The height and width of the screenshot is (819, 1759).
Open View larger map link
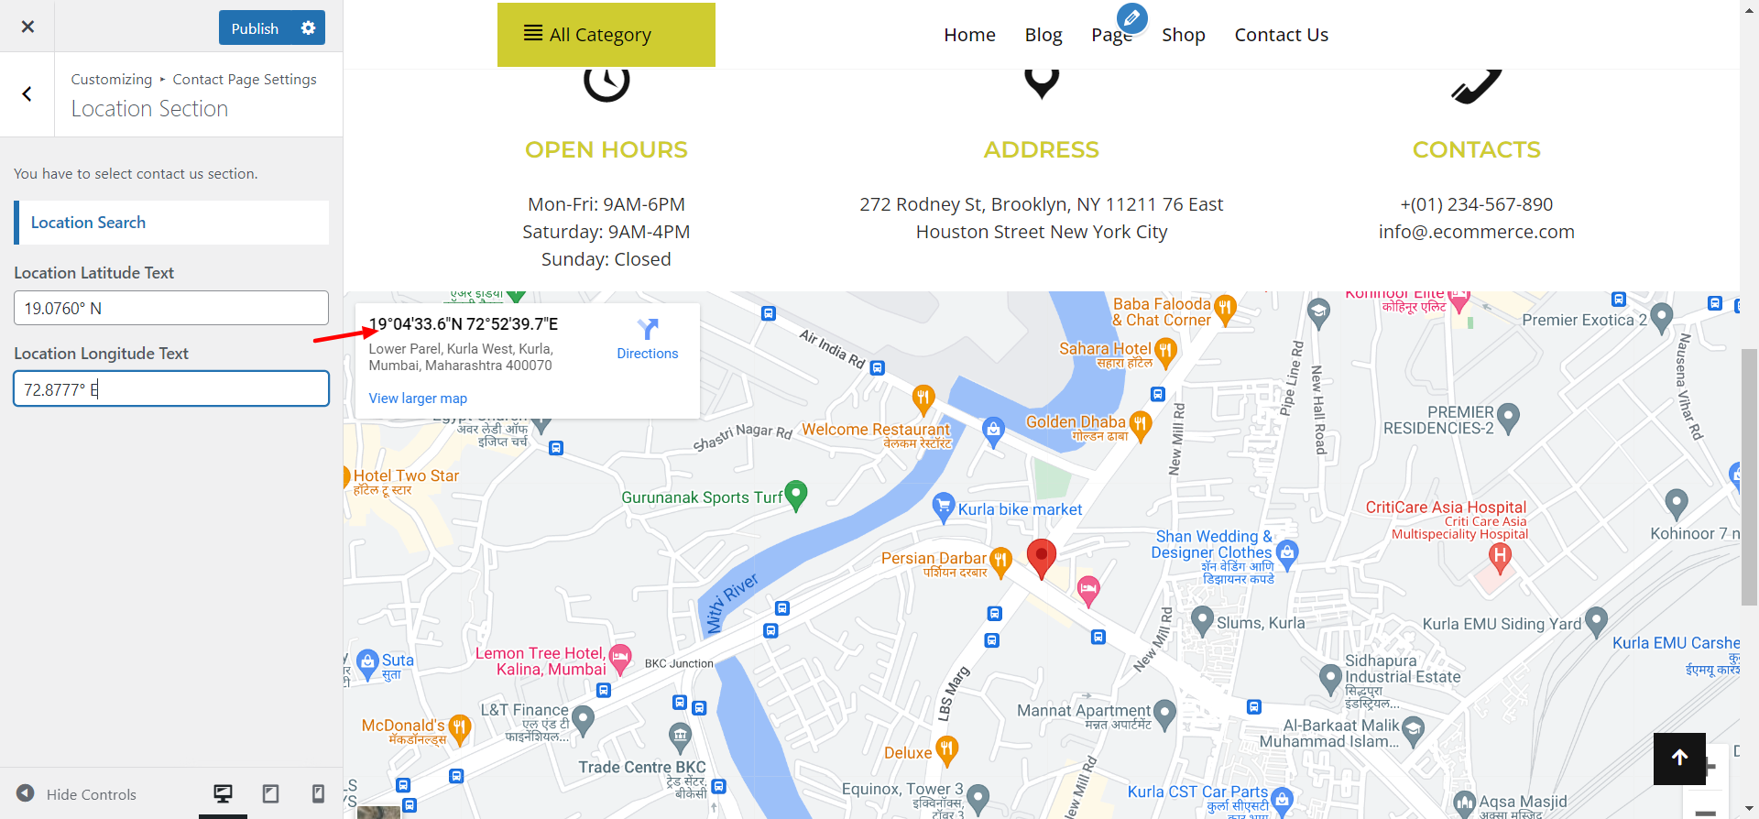tap(418, 399)
